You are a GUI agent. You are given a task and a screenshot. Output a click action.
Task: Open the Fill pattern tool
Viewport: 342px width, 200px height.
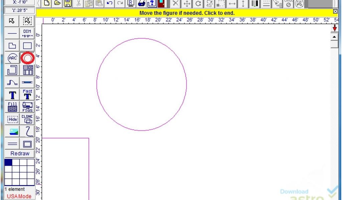tap(12, 107)
